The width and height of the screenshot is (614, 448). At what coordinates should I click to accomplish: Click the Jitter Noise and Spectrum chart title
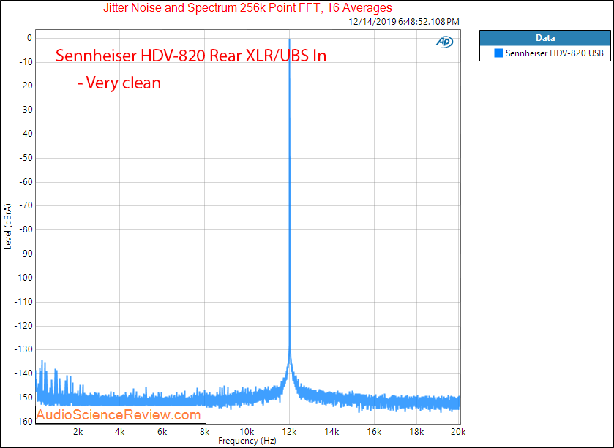(247, 8)
